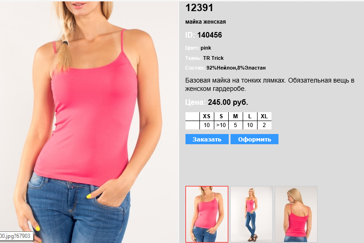
Task: Click stock quantity 2 under XL
Action: (264, 125)
